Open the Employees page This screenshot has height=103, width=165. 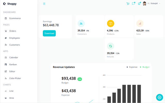pos(14,38)
